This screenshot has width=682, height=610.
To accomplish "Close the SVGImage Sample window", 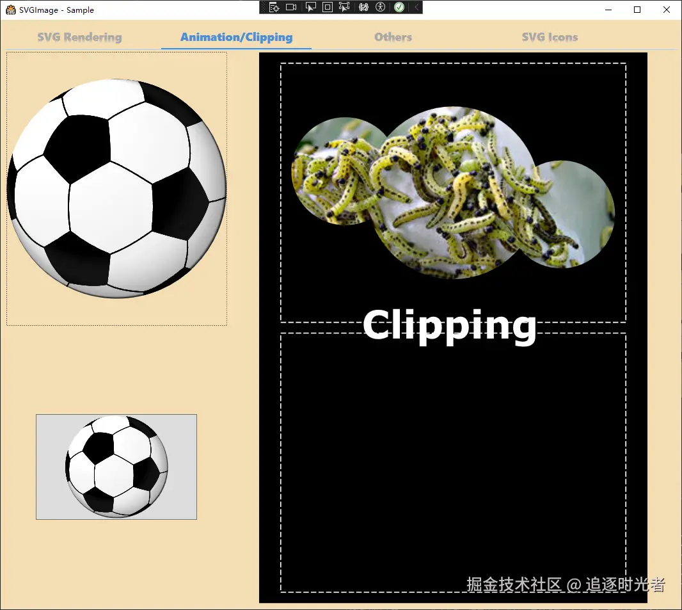I will click(667, 10).
